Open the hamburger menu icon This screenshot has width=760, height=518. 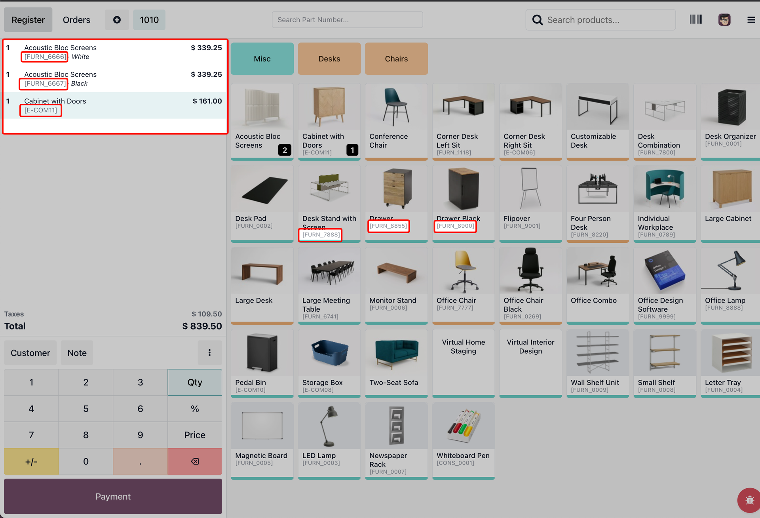coord(751,20)
